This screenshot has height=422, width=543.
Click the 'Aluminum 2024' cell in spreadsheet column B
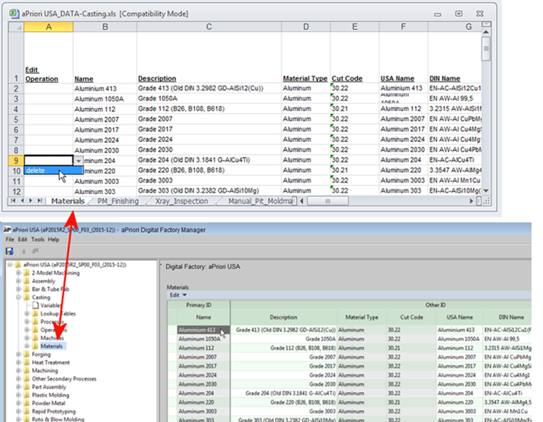pos(105,140)
